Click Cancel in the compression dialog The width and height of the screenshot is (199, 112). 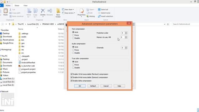pyautogui.click(x=106, y=86)
